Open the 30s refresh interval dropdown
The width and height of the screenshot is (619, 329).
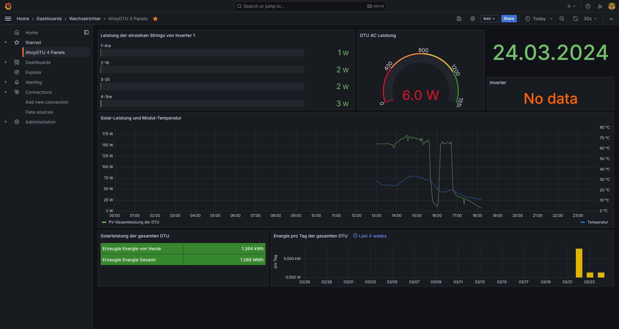[590, 19]
